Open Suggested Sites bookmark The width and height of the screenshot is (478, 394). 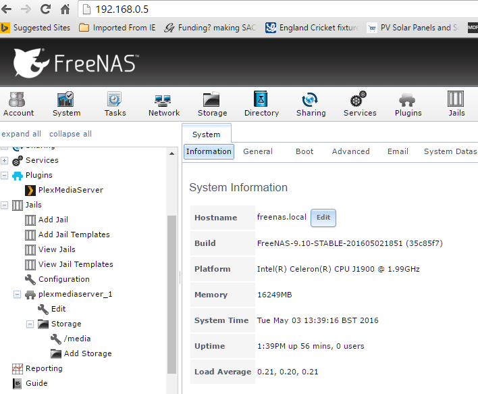tap(35, 28)
